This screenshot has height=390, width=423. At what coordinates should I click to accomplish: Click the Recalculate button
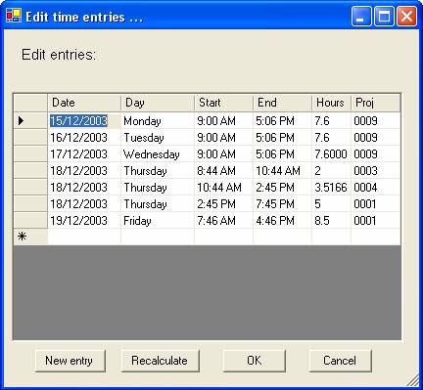[160, 361]
